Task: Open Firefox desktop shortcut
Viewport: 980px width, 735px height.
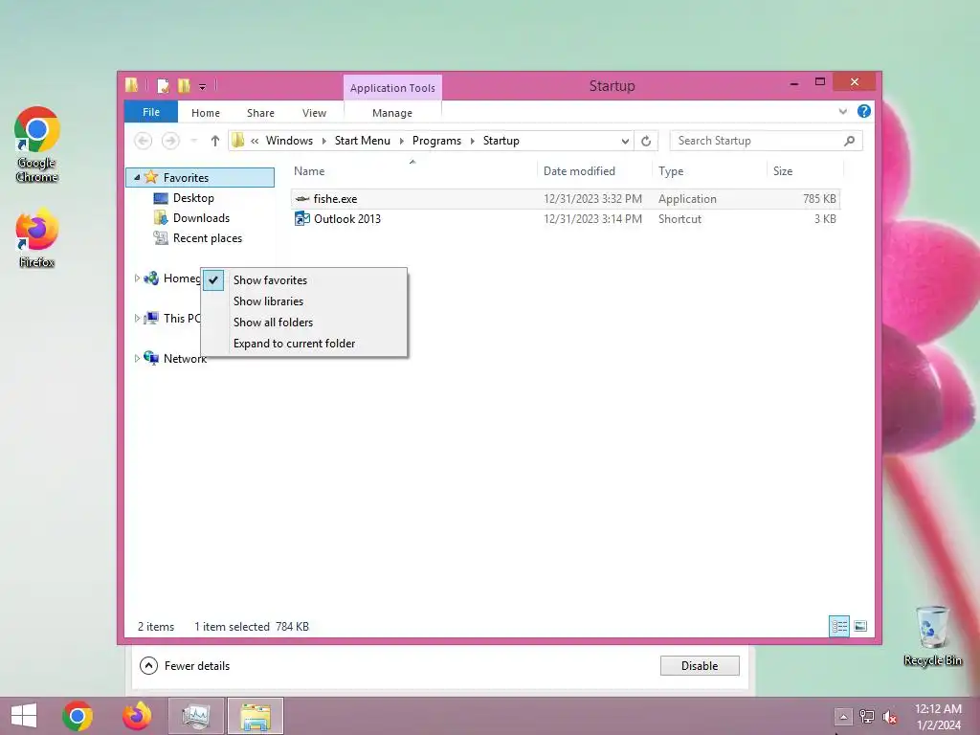Action: [x=37, y=238]
